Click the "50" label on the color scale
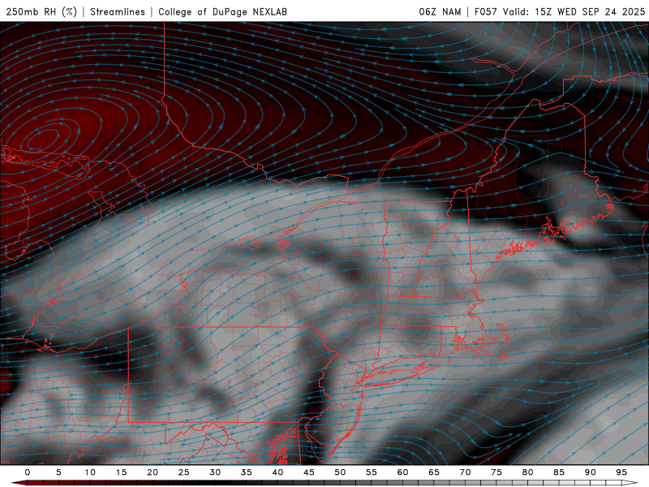 pos(340,472)
